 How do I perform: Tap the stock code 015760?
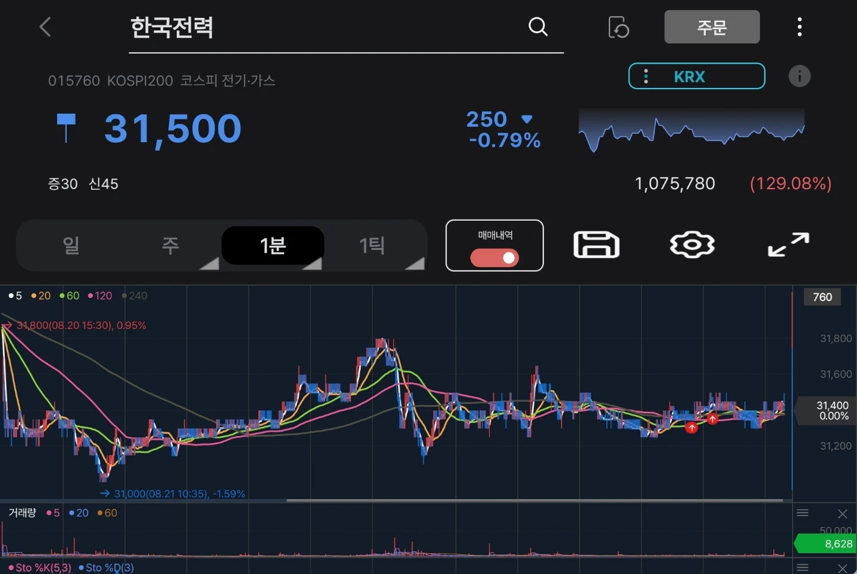[x=74, y=80]
